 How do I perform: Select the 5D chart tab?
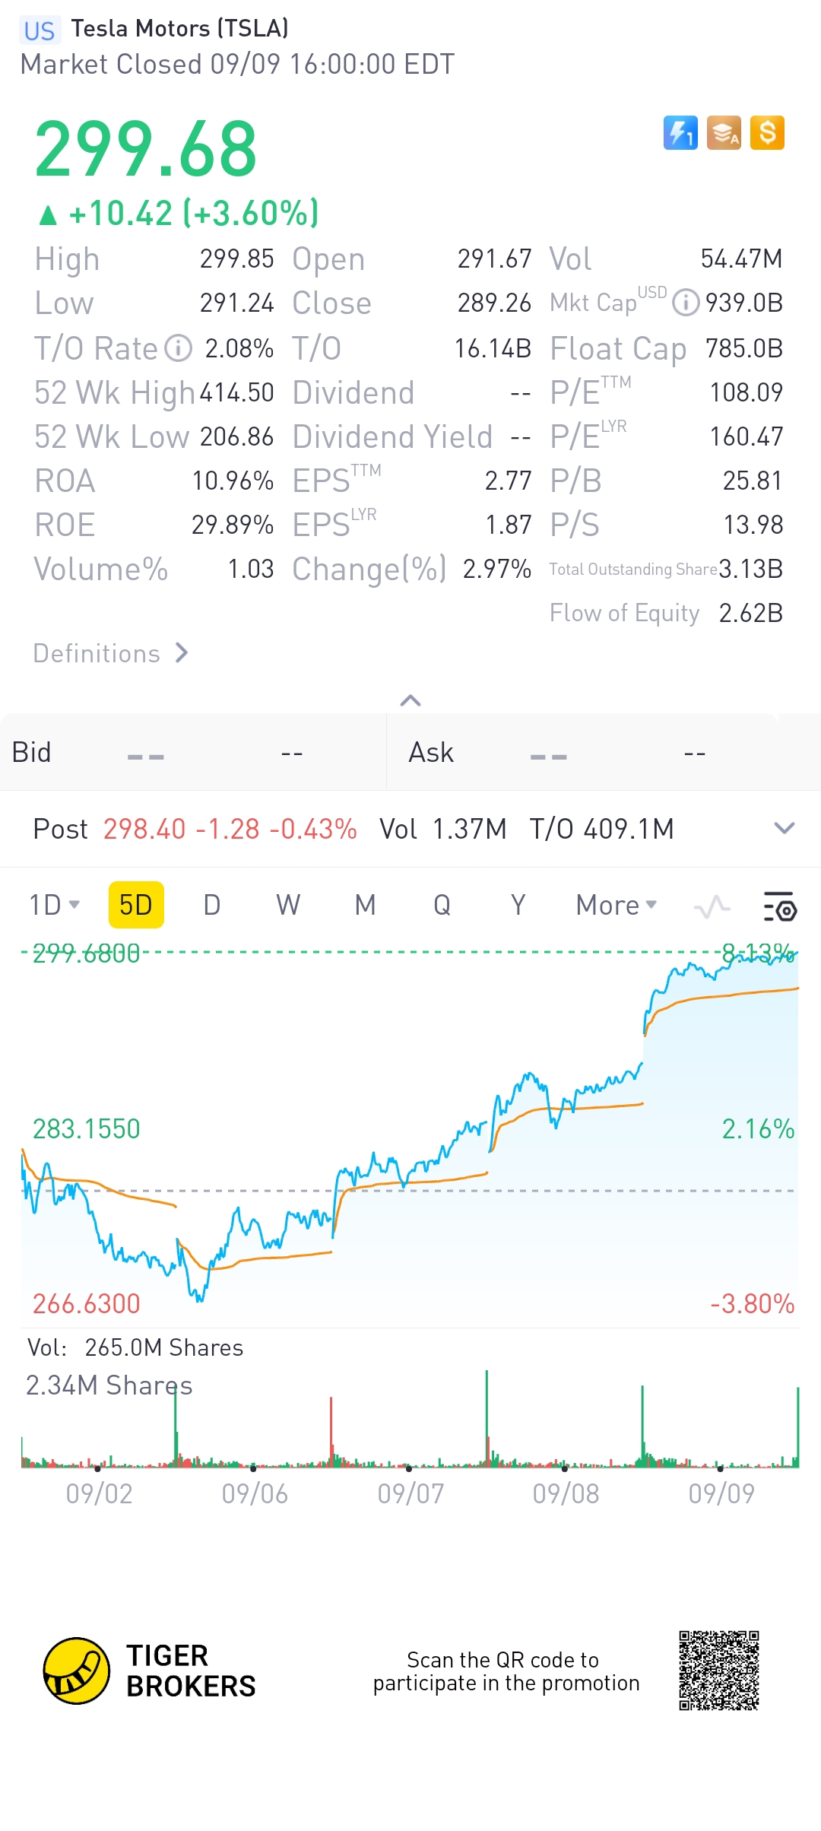coord(136,905)
